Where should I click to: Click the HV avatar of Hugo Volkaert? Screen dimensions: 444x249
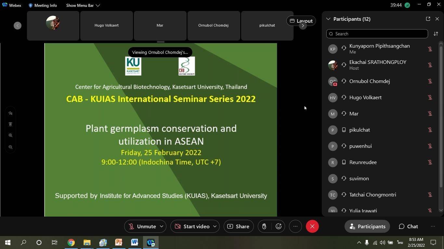tap(333, 98)
